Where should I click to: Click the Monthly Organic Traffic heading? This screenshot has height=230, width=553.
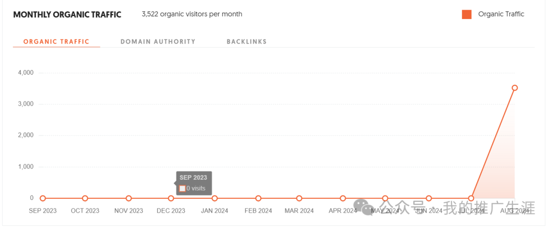click(68, 14)
